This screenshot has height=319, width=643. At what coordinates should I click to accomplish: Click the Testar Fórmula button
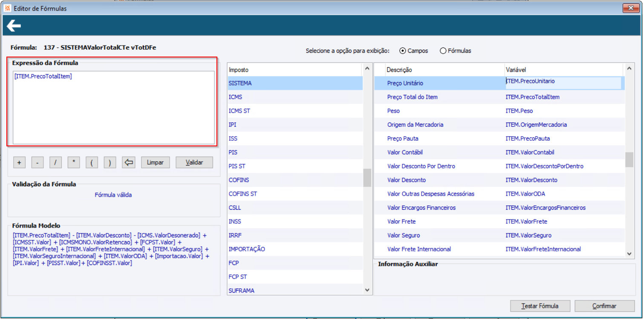pos(540,306)
